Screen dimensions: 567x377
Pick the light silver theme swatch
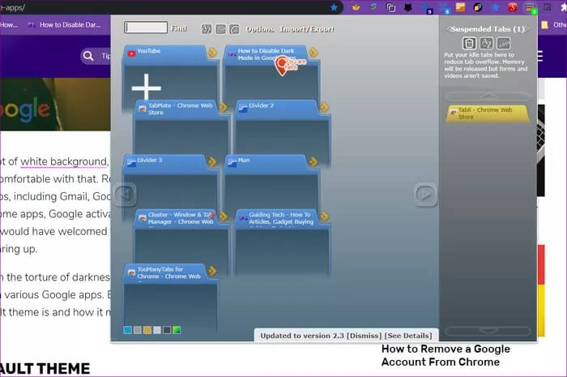(x=157, y=330)
